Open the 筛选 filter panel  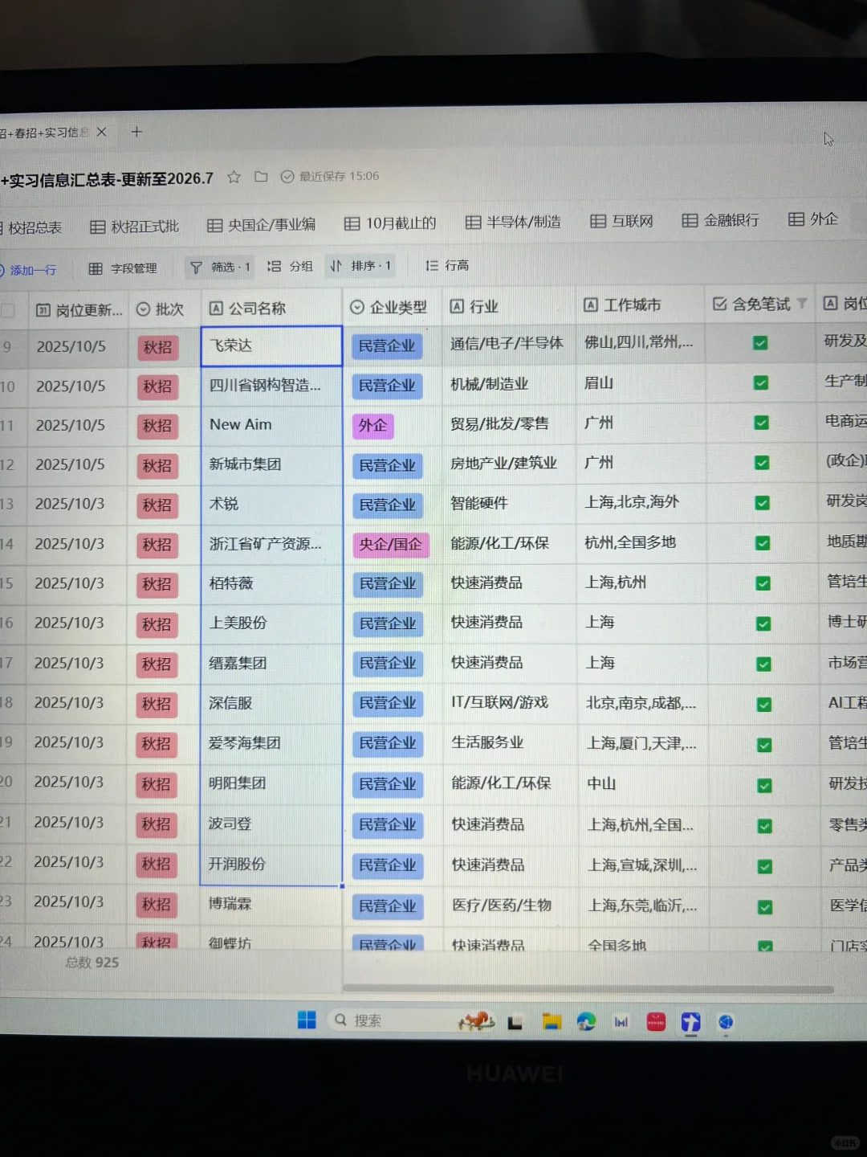click(x=220, y=267)
